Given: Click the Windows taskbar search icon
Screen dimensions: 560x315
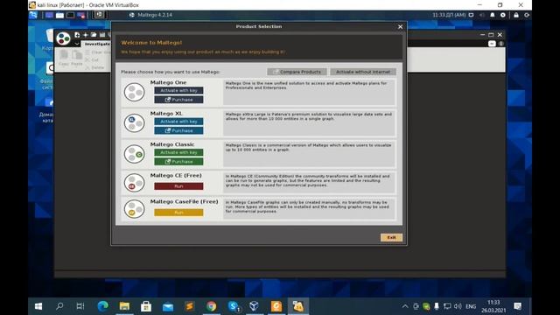Looking at the screenshot, I should 59,306.
